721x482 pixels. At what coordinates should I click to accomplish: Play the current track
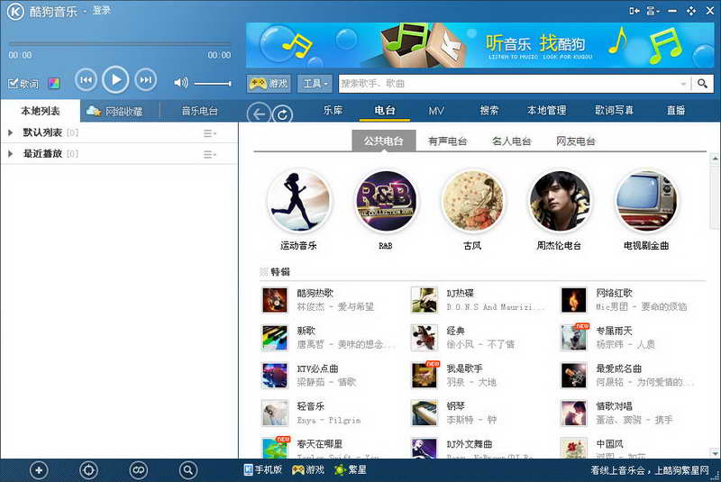[x=115, y=80]
